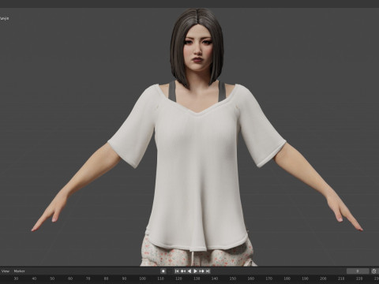
Task: Jump to the start frame
Action: 177,271
